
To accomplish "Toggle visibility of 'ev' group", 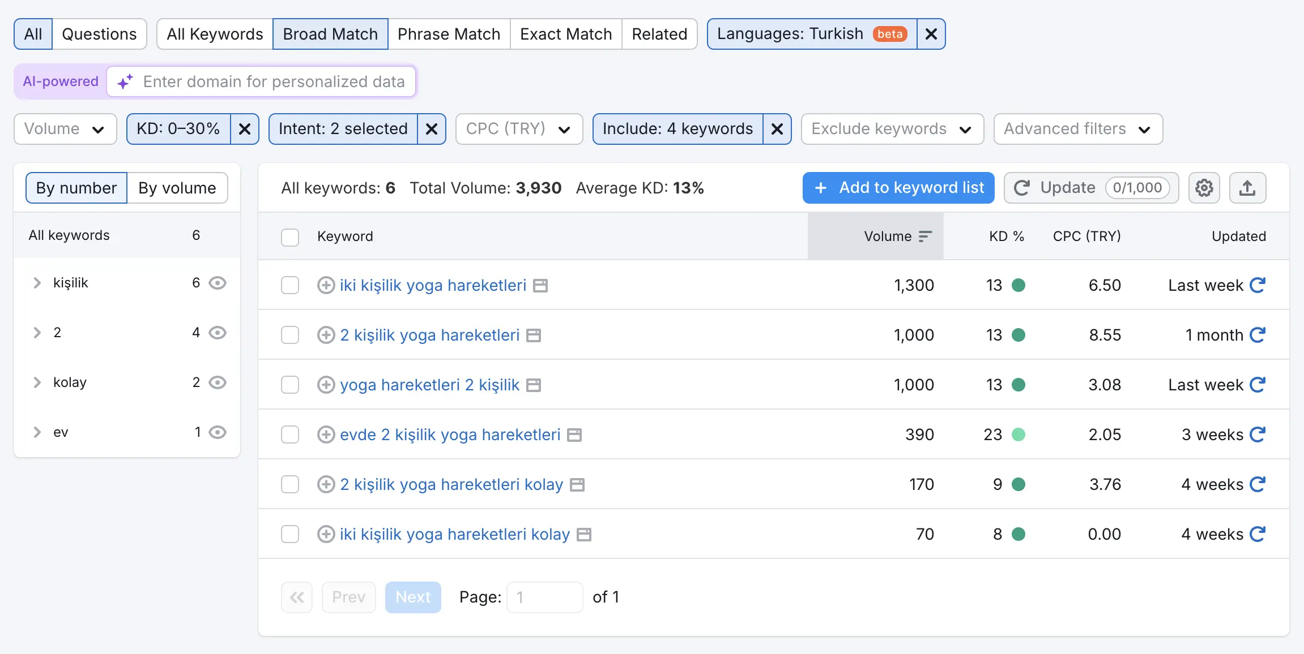I will click(218, 432).
